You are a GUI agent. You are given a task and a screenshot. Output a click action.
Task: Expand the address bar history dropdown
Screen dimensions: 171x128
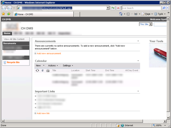[x=108, y=8]
